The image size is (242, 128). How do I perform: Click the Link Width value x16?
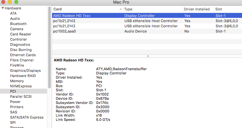(x=99, y=115)
